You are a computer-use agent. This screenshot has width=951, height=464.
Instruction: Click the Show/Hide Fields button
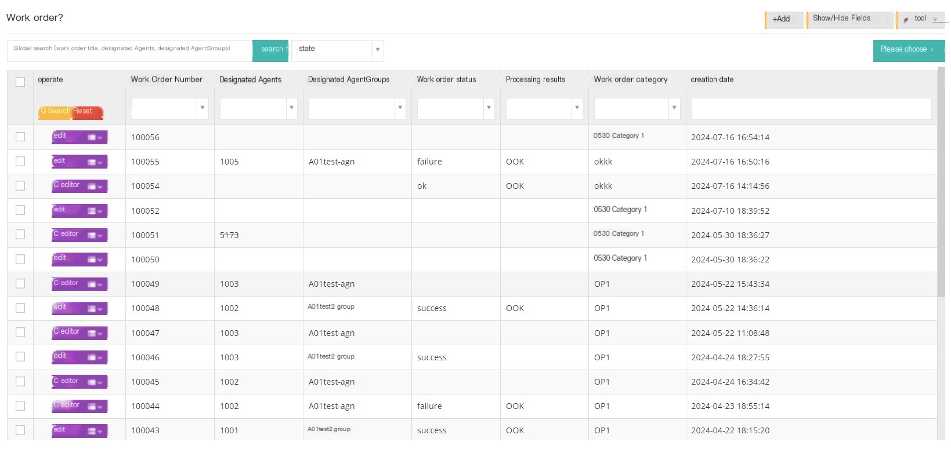click(x=849, y=19)
